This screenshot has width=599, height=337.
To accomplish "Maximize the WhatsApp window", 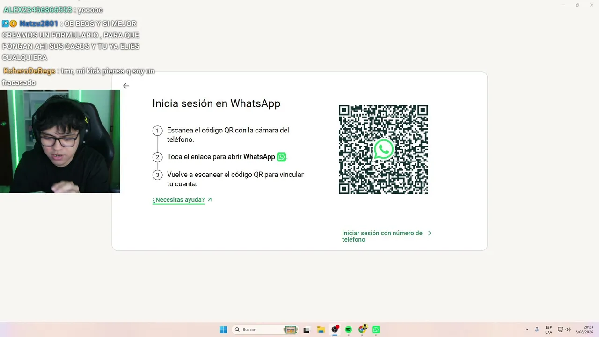I will click(x=577, y=5).
